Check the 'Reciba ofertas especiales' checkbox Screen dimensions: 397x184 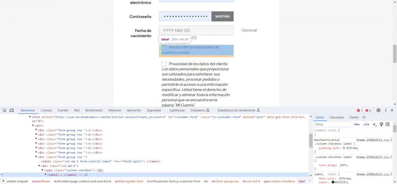tap(164, 47)
